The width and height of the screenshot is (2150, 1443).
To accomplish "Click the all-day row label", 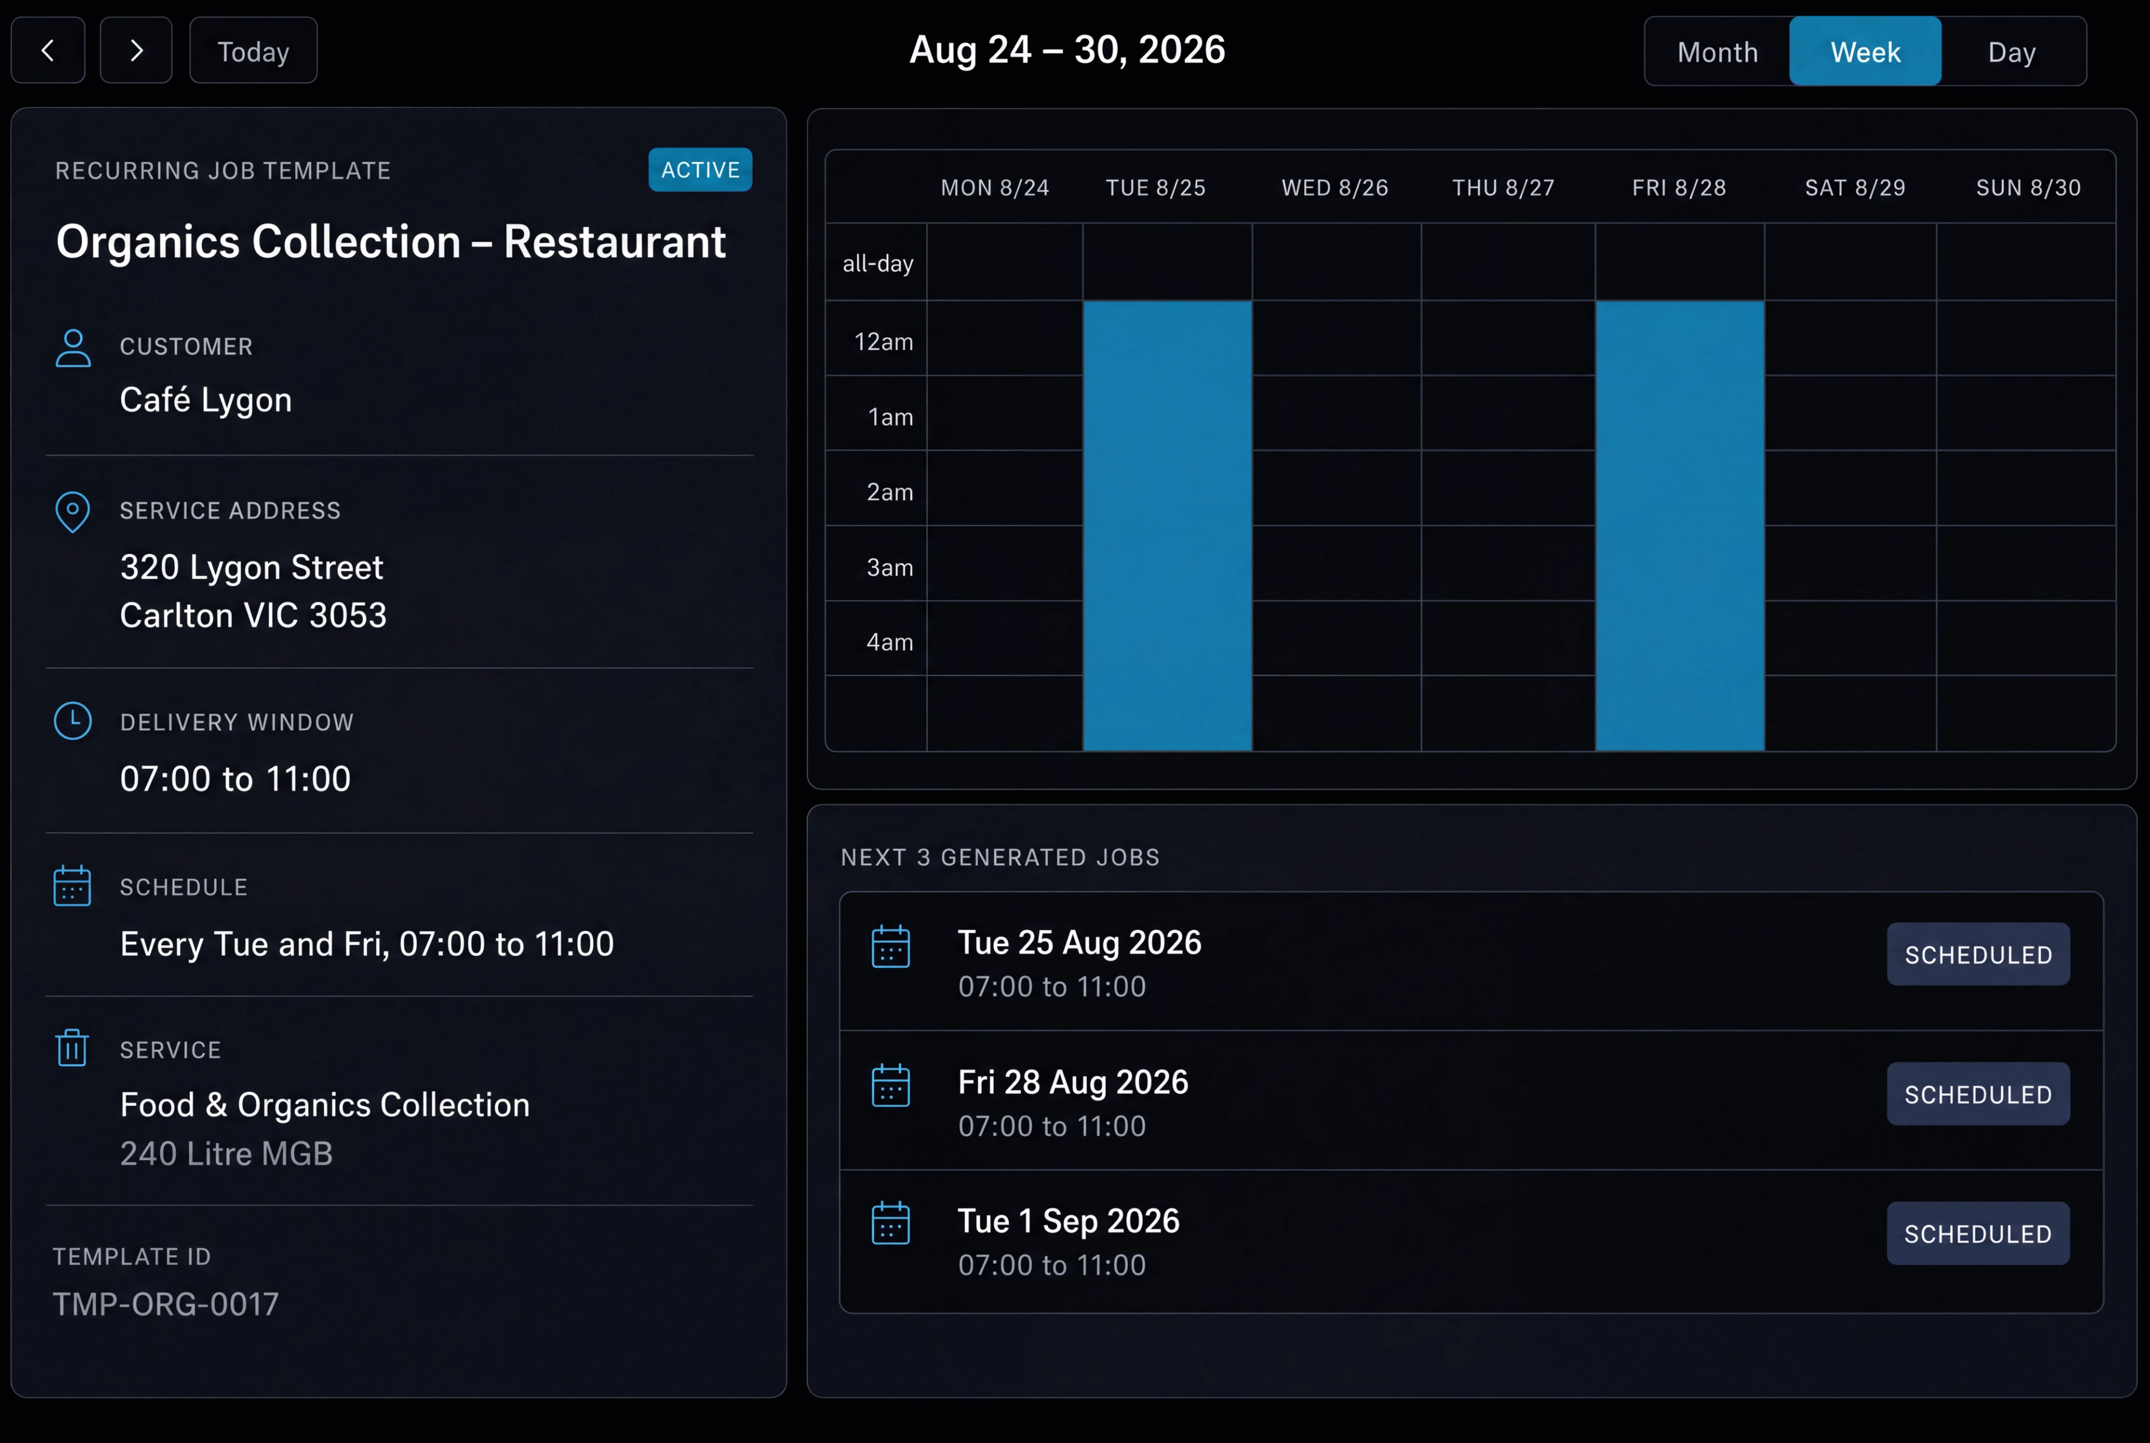I will [x=878, y=264].
